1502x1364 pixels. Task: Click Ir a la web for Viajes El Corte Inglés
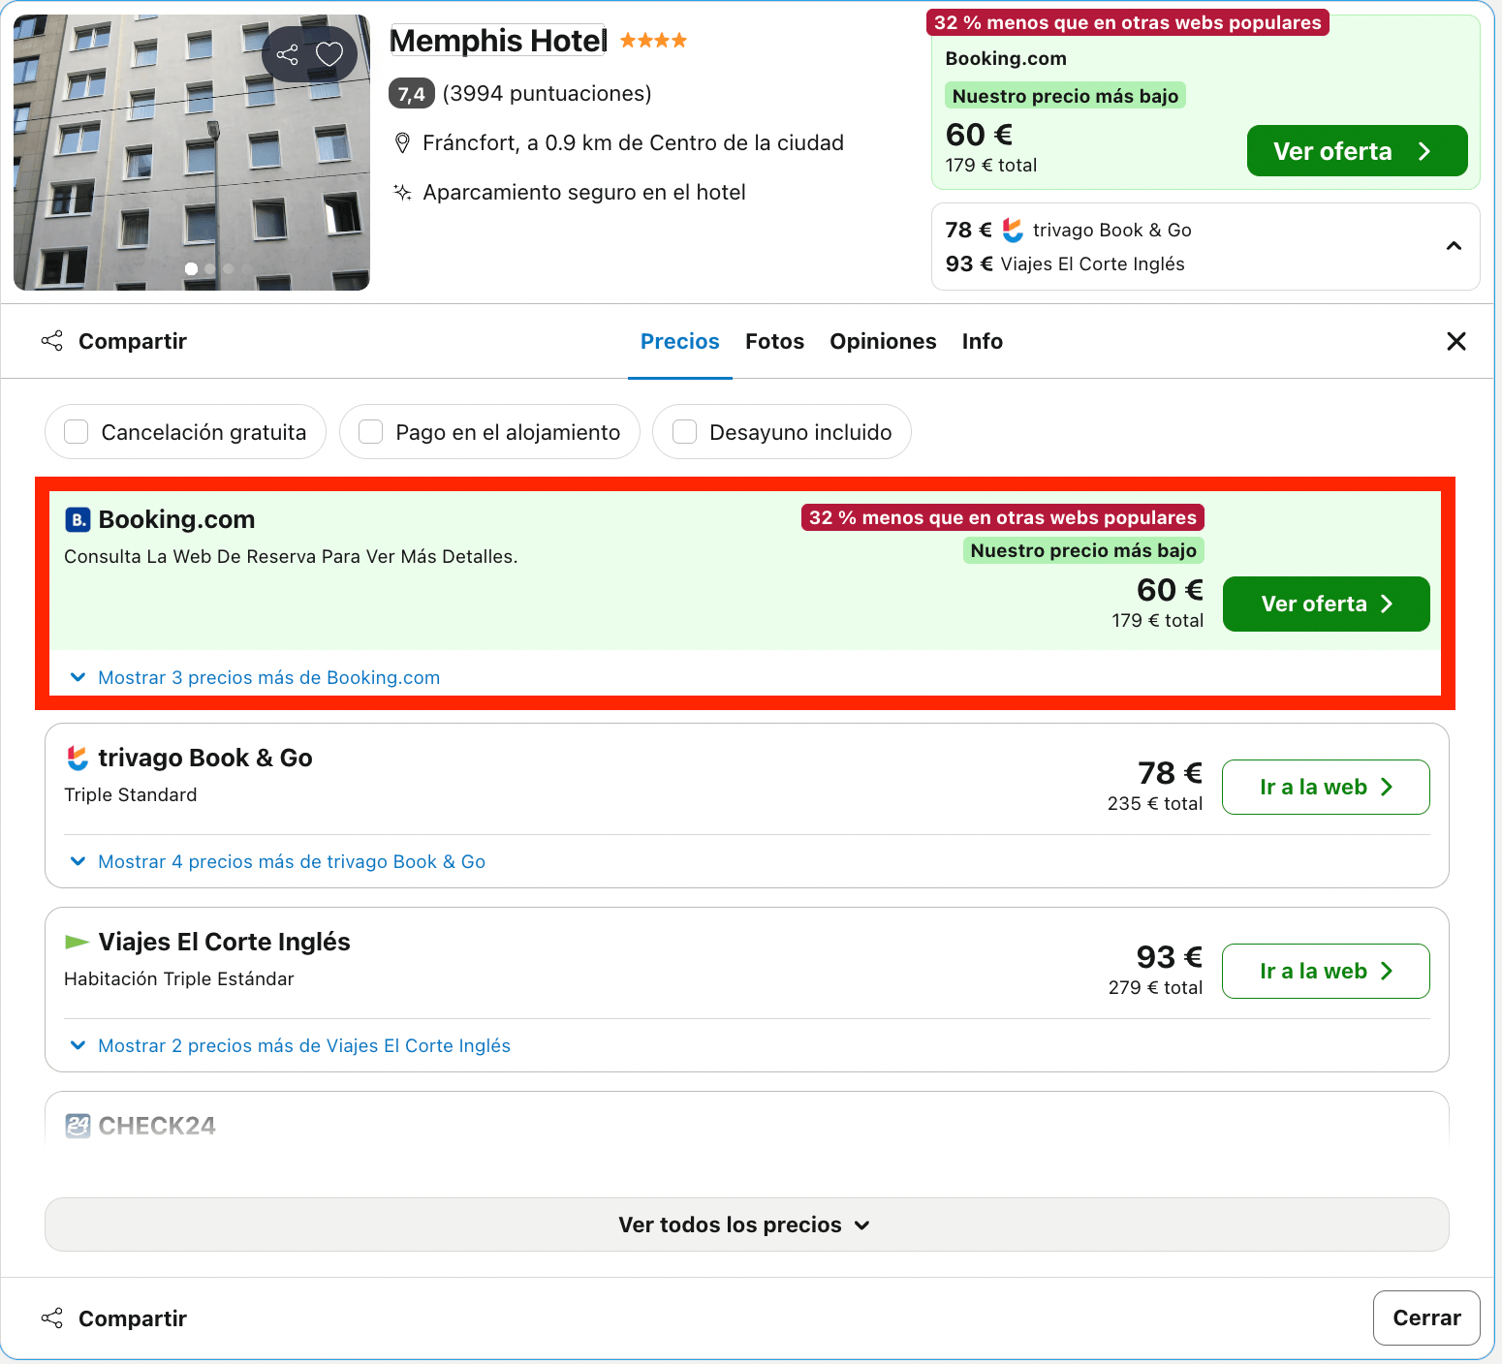(1326, 972)
